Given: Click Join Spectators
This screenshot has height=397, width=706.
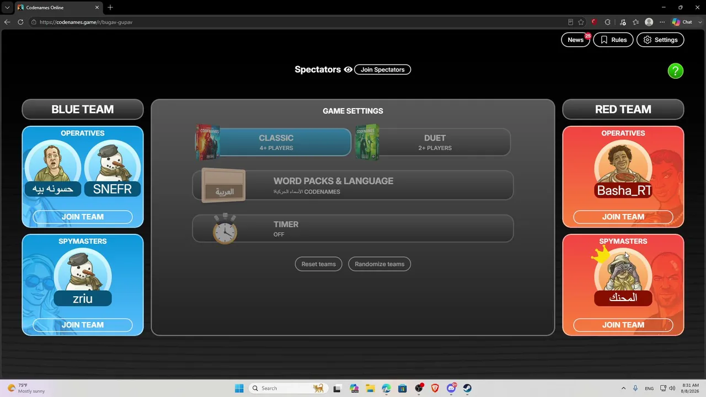Looking at the screenshot, I should coord(383,69).
